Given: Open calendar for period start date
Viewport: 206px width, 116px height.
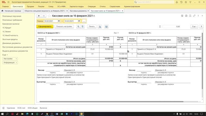Looking at the screenshot, I should tap(59, 21).
